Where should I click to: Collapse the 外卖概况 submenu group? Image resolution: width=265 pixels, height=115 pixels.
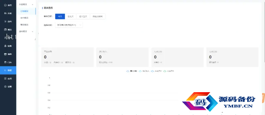coord(26,4)
